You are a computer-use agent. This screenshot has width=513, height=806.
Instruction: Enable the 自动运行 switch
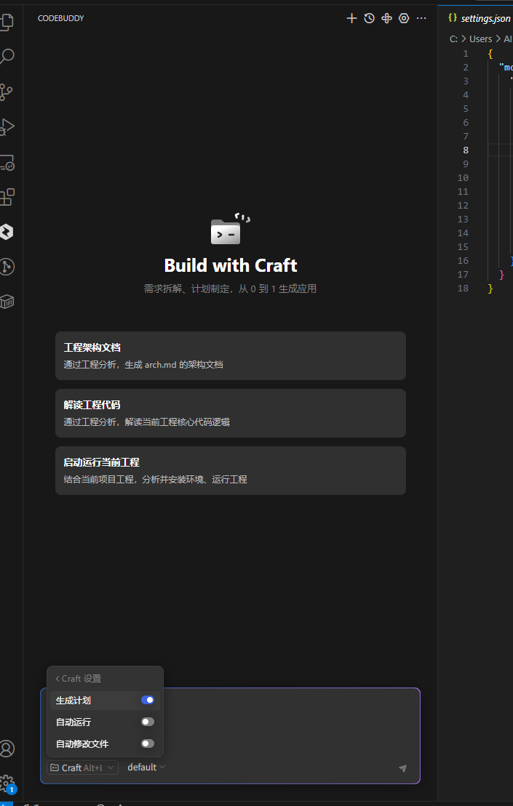coord(148,722)
